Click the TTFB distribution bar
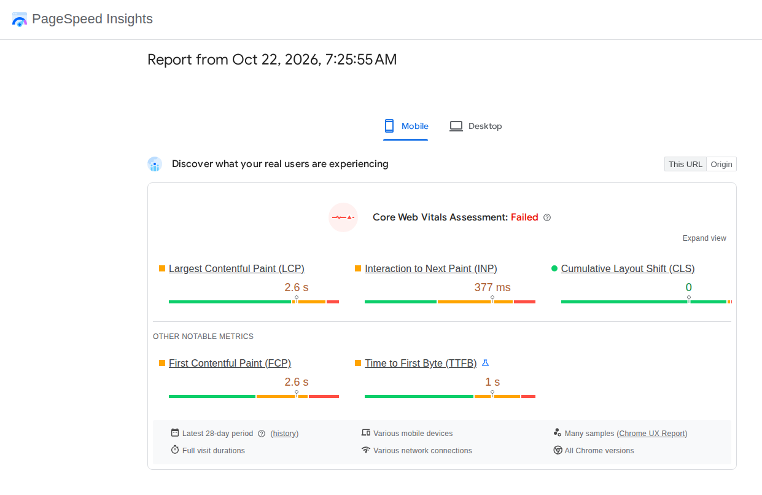Image resolution: width=762 pixels, height=495 pixels. (x=450, y=396)
